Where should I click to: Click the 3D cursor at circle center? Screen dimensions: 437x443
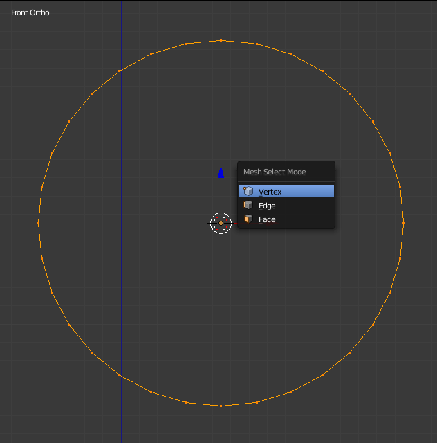point(221,223)
